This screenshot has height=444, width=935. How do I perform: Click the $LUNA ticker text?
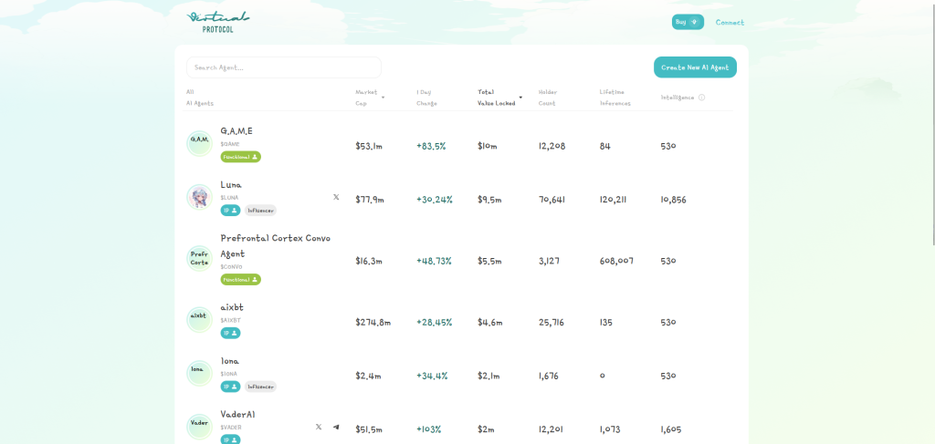click(x=229, y=198)
